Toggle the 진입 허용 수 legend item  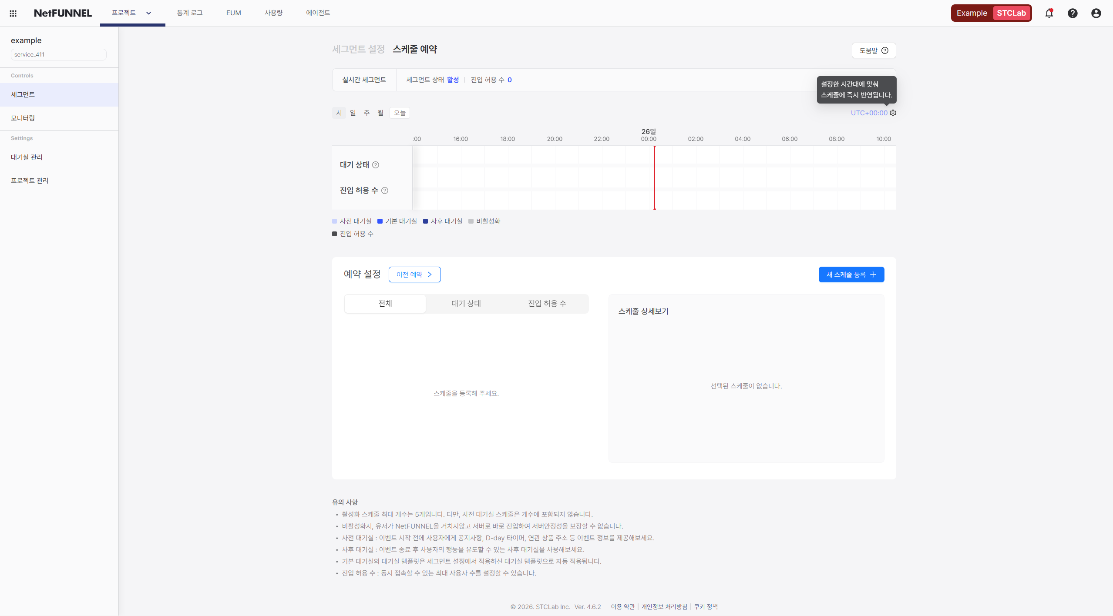point(353,234)
